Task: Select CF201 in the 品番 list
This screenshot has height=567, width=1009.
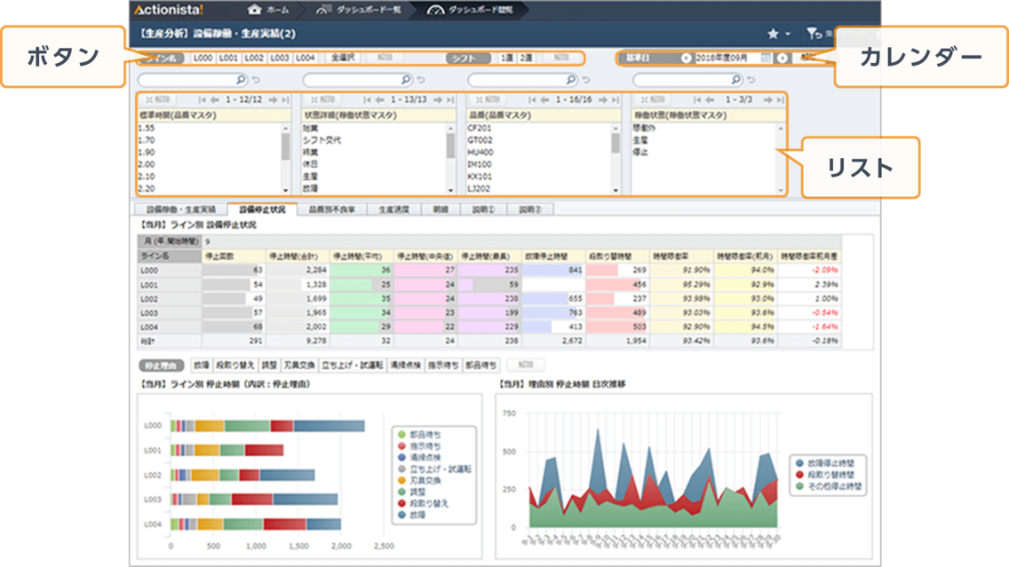Action: pos(481,128)
